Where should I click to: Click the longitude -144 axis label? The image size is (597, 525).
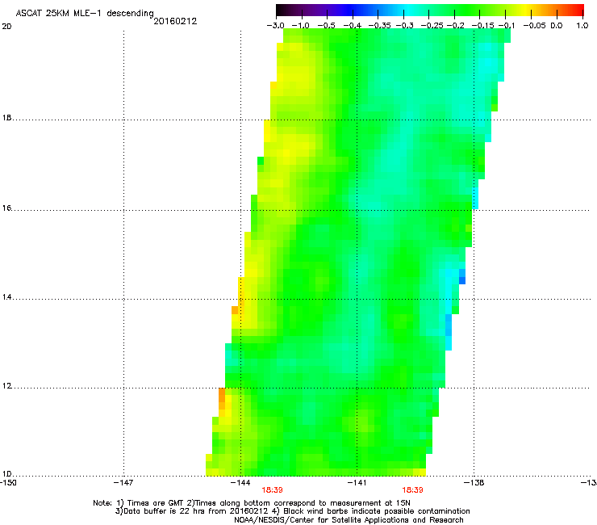pos(240,483)
